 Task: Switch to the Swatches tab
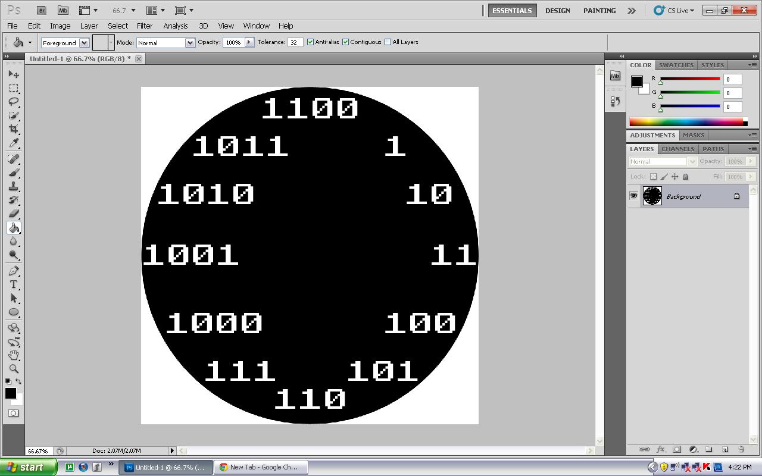click(676, 65)
